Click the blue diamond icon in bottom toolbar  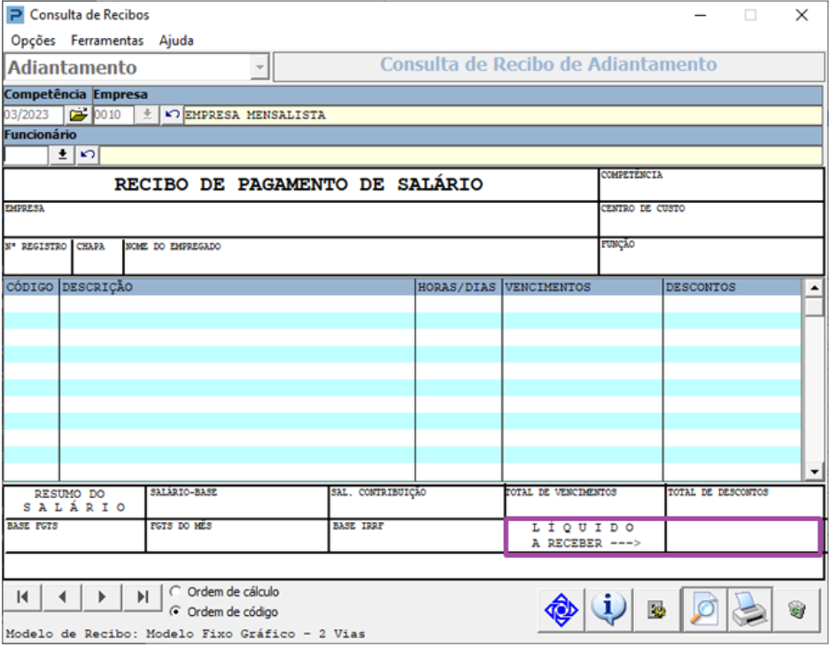point(562,610)
